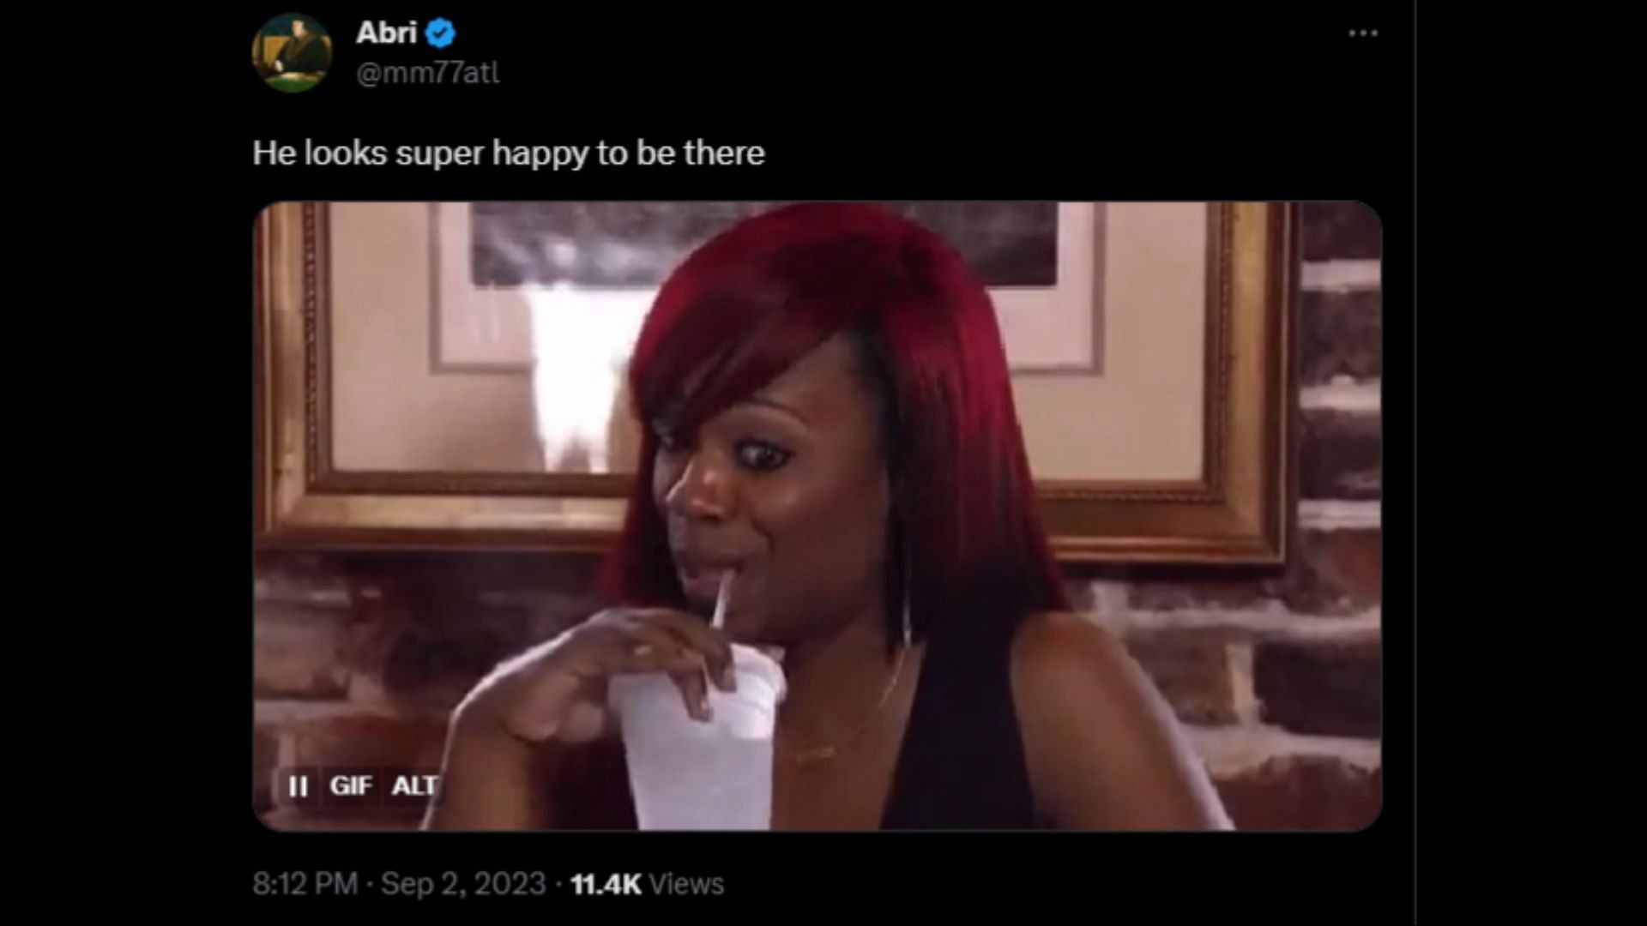Click the GIF label badge
Screen dimensions: 1647x926
[351, 785]
